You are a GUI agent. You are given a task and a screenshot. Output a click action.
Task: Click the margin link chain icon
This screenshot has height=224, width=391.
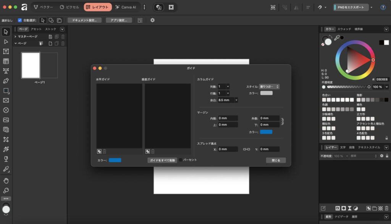click(283, 122)
